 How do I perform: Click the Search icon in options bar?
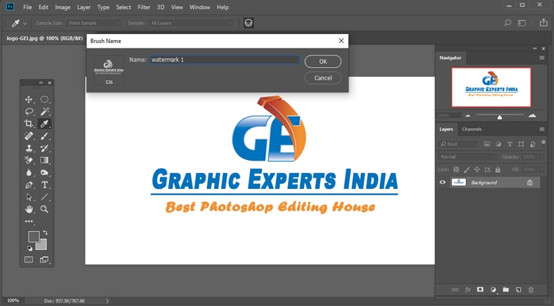click(x=508, y=23)
